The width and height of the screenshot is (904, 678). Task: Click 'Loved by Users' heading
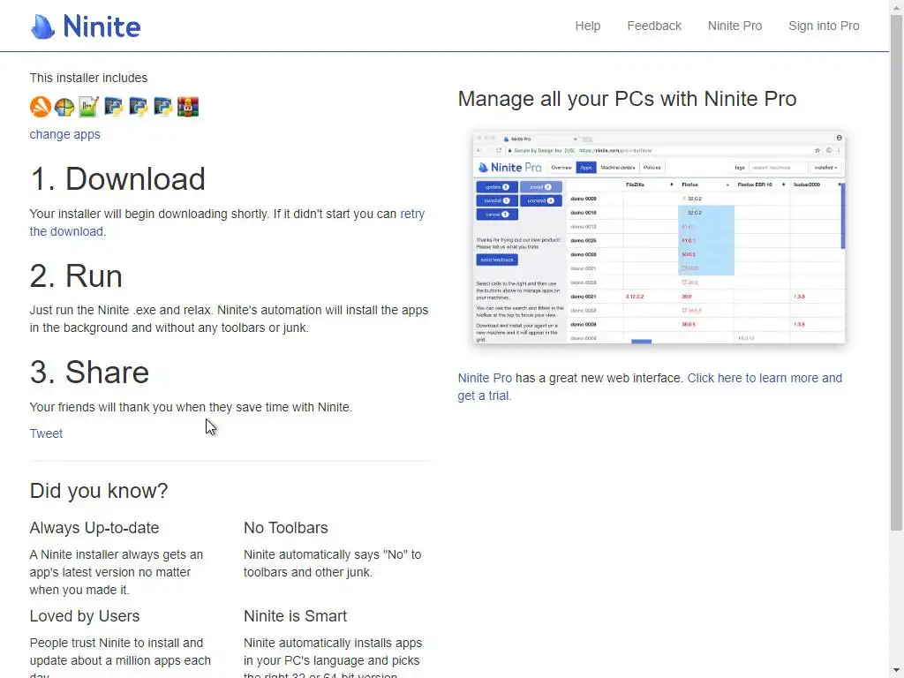coord(85,615)
